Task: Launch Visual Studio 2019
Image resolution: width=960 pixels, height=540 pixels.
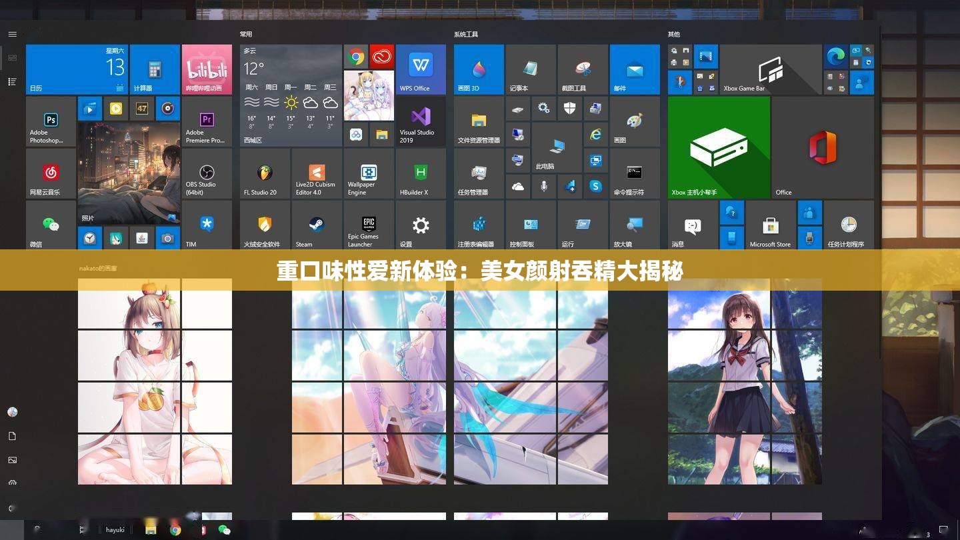Action: pyautogui.click(x=421, y=122)
